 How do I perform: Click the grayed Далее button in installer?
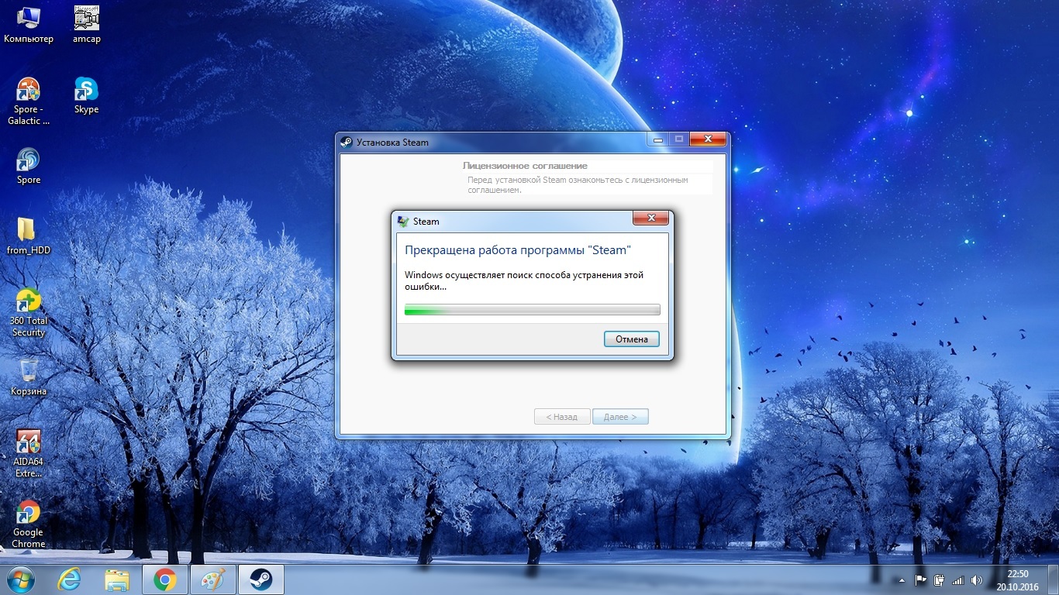coord(620,417)
